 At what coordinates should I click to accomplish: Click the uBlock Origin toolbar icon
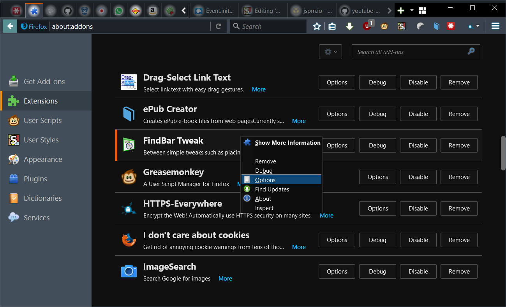pyautogui.click(x=367, y=26)
